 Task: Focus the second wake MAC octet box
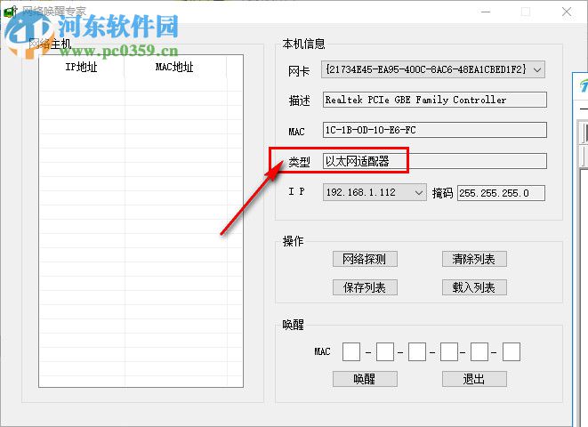[385, 351]
